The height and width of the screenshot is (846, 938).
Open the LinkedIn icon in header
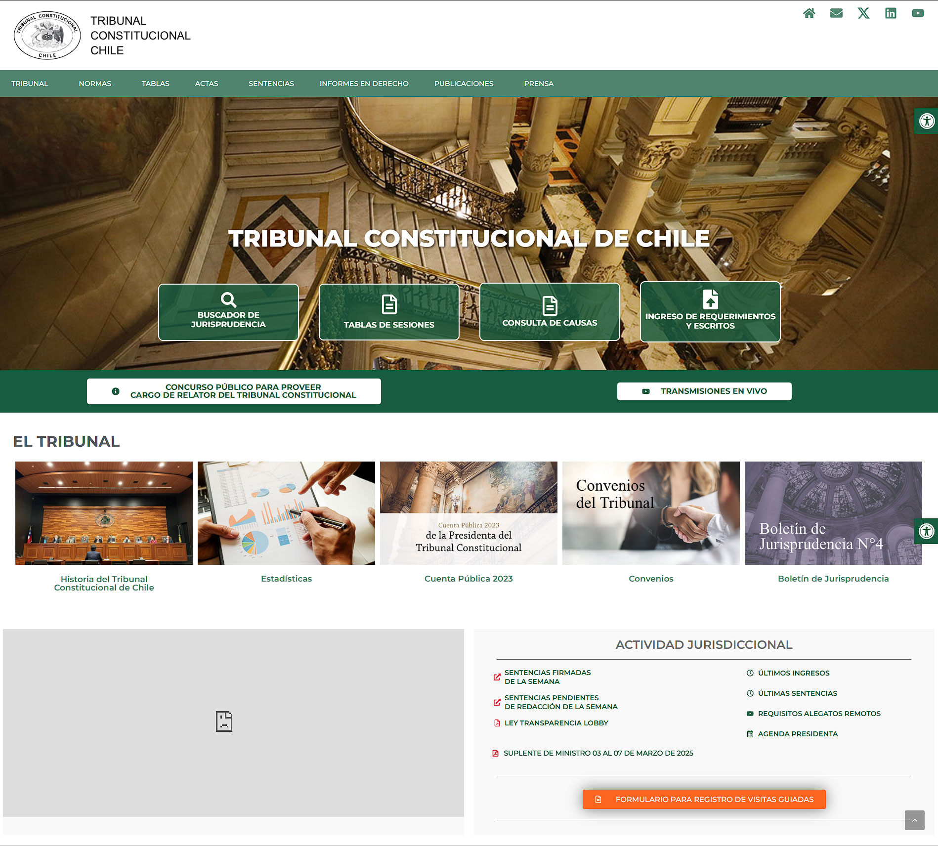(891, 13)
